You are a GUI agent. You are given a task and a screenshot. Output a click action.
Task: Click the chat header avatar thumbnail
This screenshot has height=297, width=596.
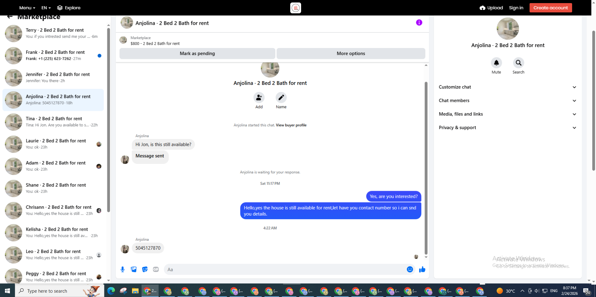coord(127,23)
